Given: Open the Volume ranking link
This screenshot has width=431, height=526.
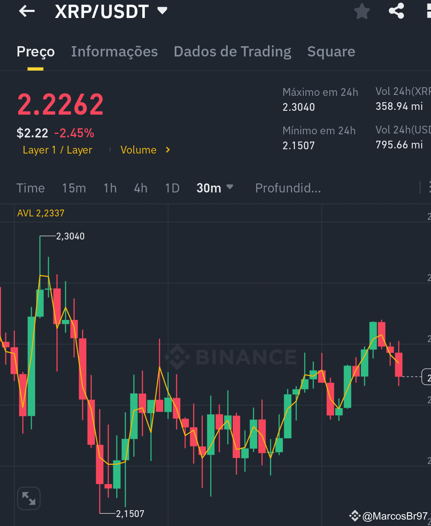Looking at the screenshot, I should point(138,150).
